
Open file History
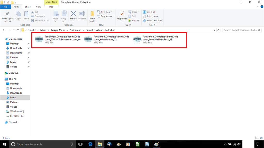tap(134, 20)
